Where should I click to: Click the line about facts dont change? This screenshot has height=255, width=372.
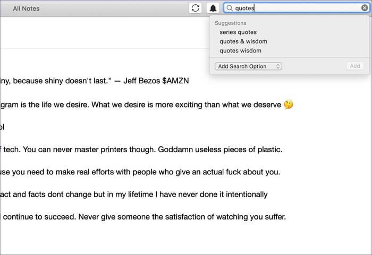point(134,195)
